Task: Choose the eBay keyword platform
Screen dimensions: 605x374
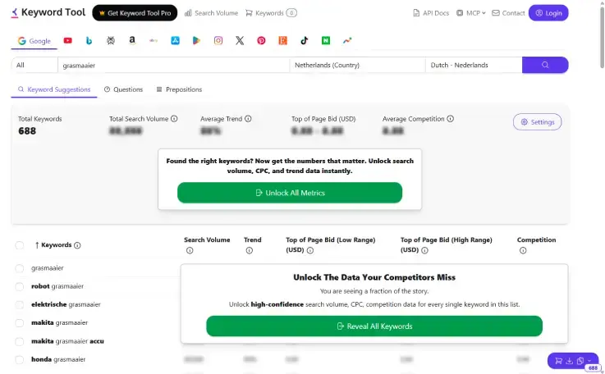Action: (x=154, y=40)
